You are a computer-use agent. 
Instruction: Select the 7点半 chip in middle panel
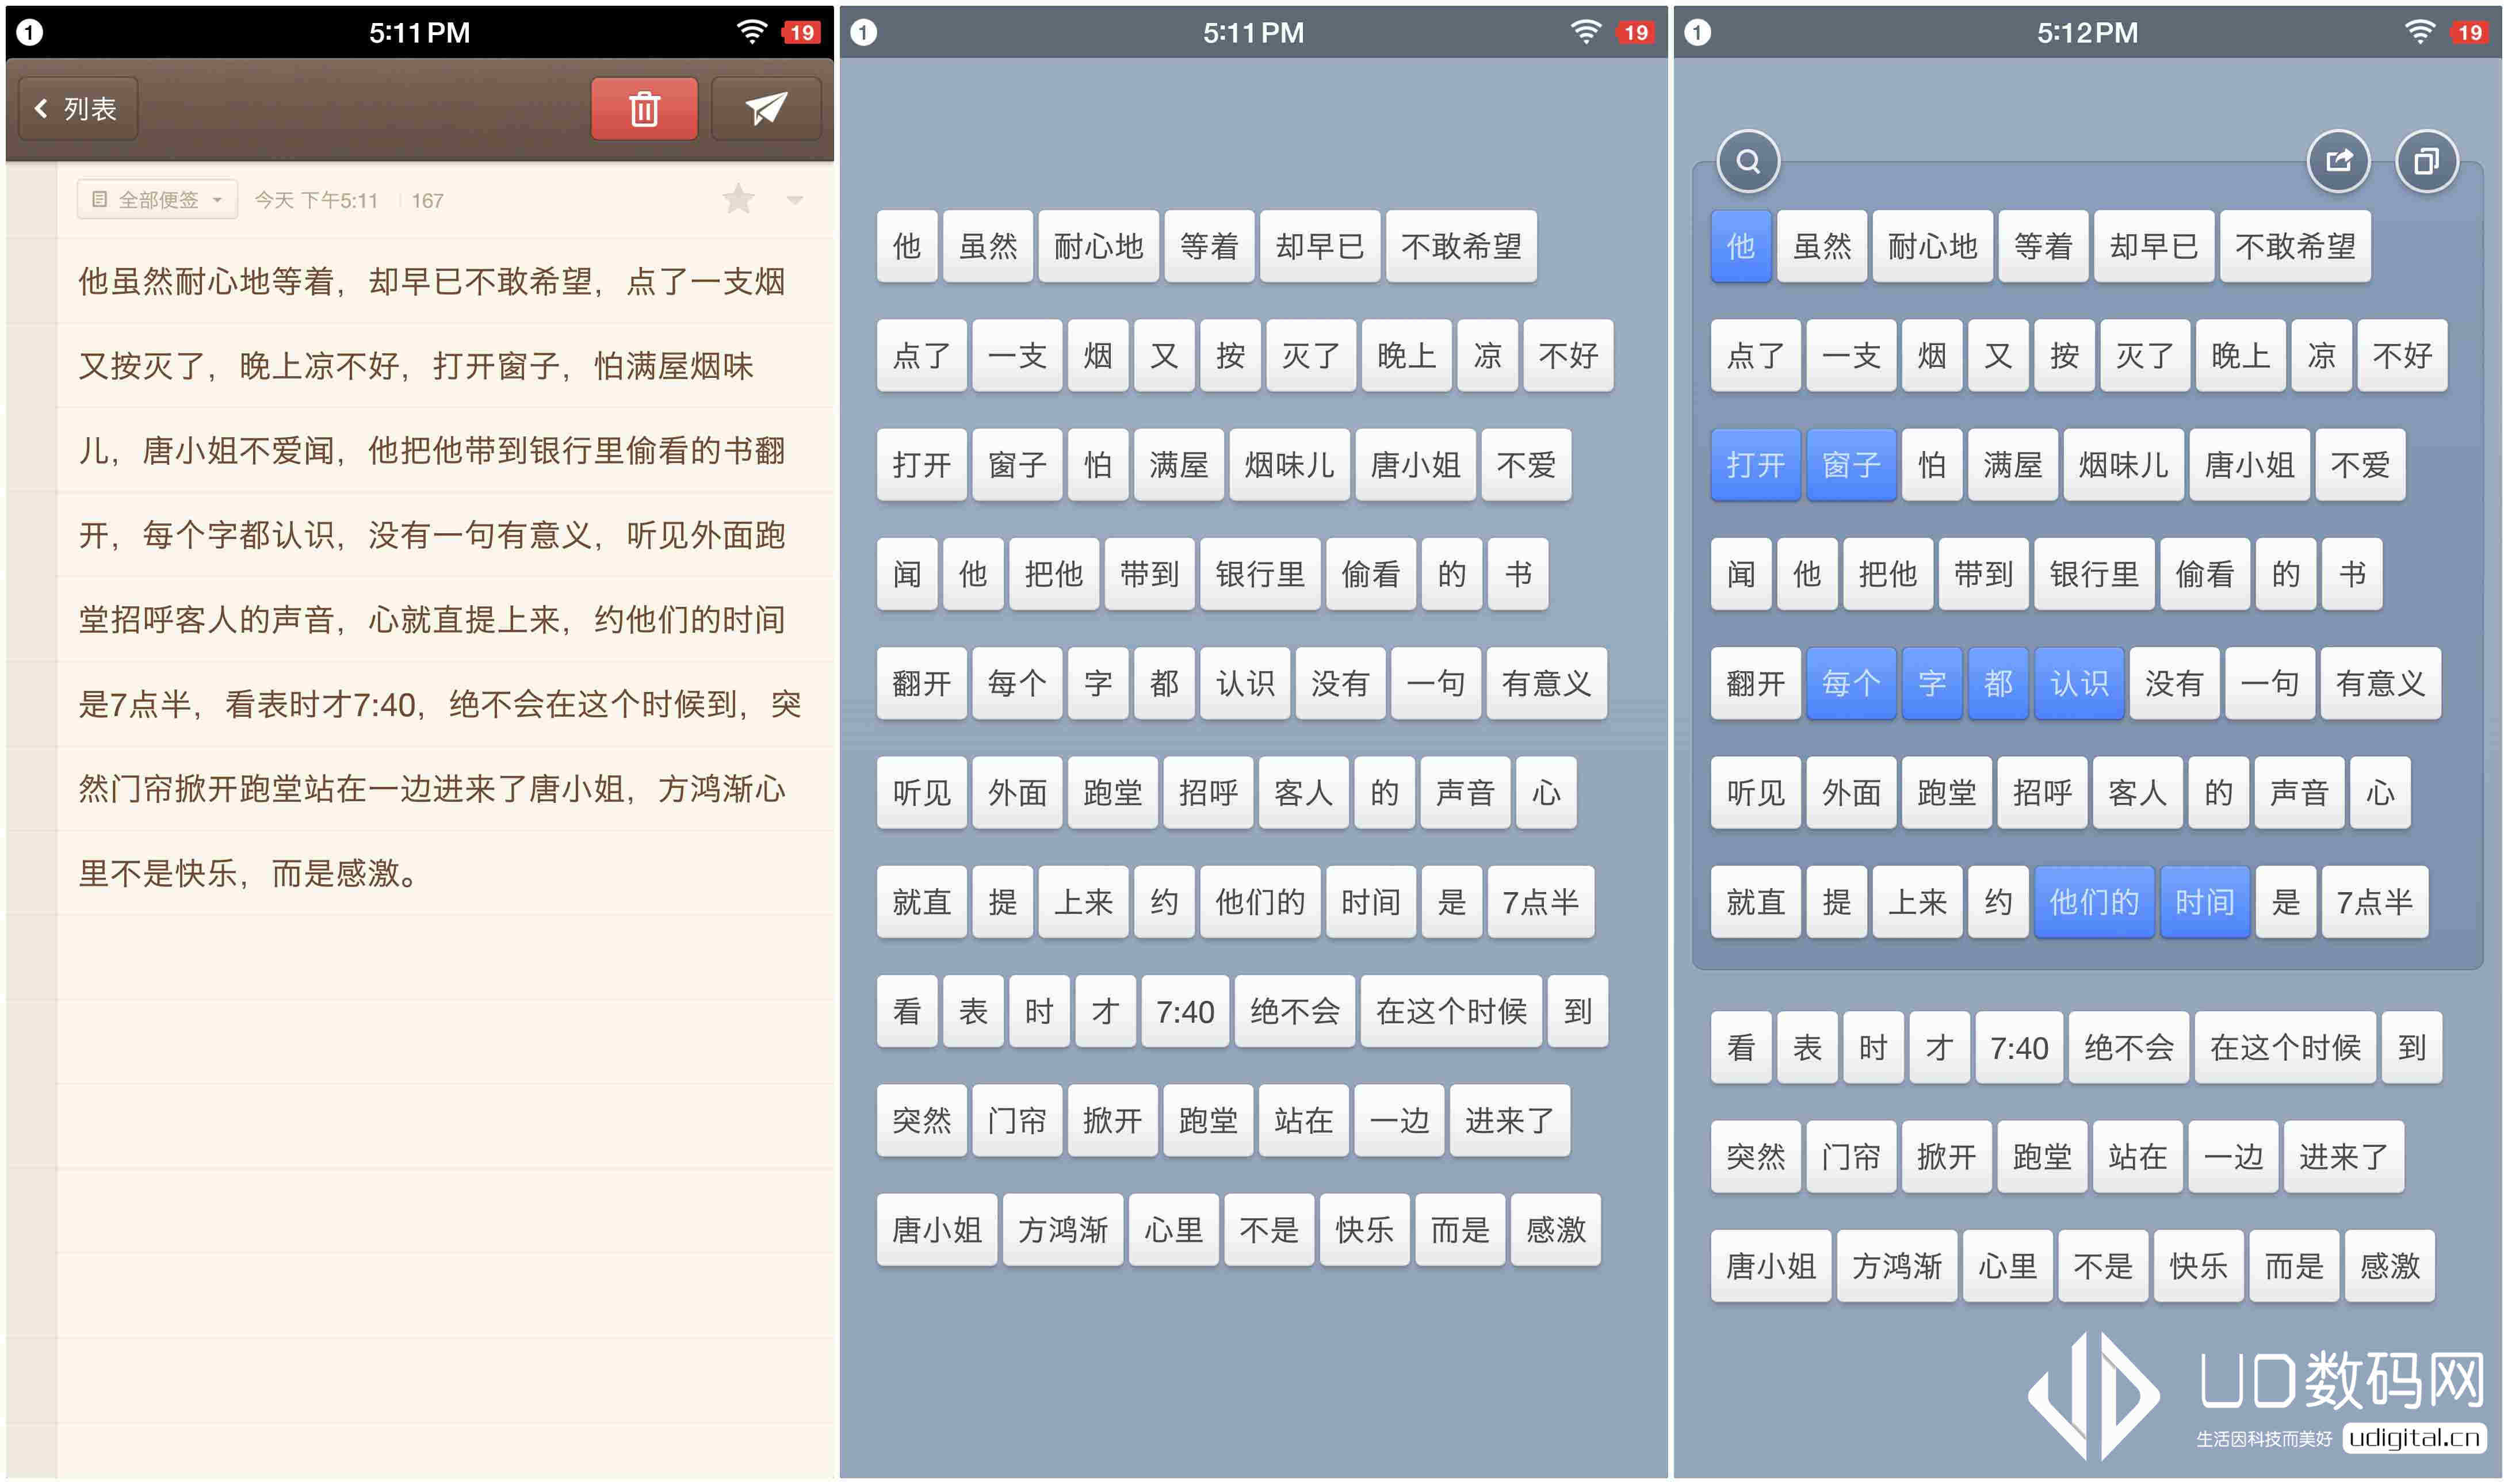1541,902
